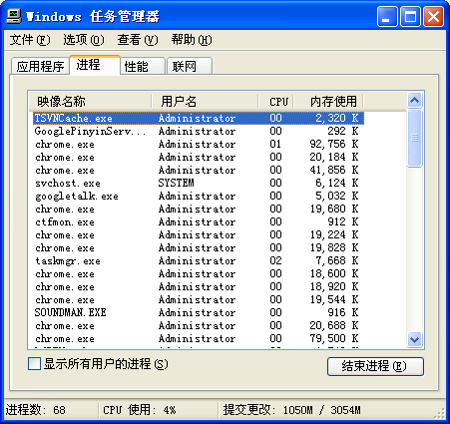Viewport: 450px width, 424px height.
Task: Switch to the 应用程序 tab
Action: (40, 66)
